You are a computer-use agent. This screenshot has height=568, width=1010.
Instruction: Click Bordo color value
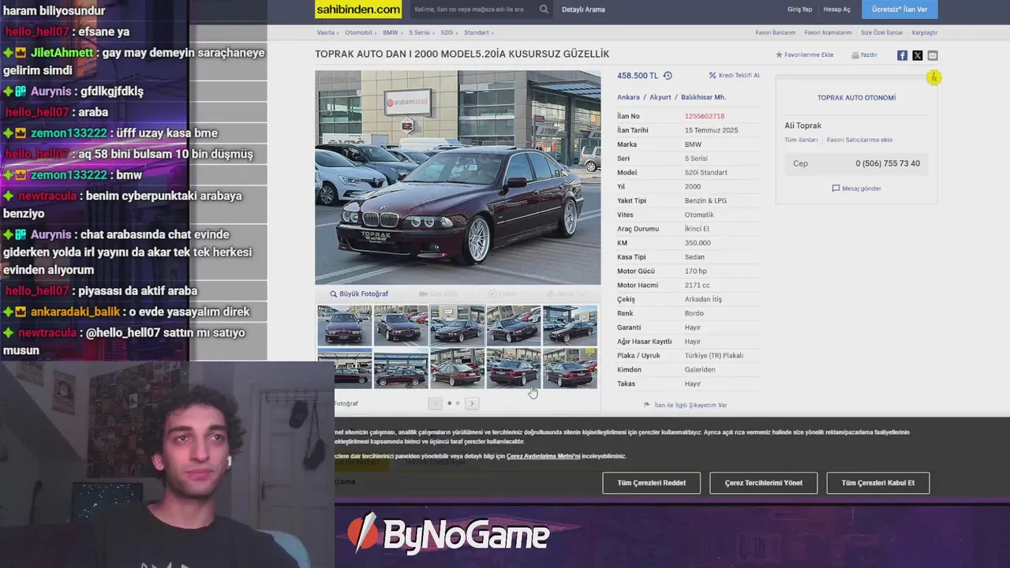click(694, 313)
